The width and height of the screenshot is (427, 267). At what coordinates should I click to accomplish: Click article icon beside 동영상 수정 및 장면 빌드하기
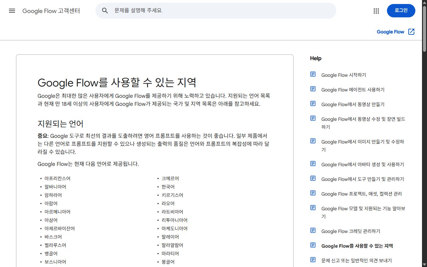coord(313,118)
